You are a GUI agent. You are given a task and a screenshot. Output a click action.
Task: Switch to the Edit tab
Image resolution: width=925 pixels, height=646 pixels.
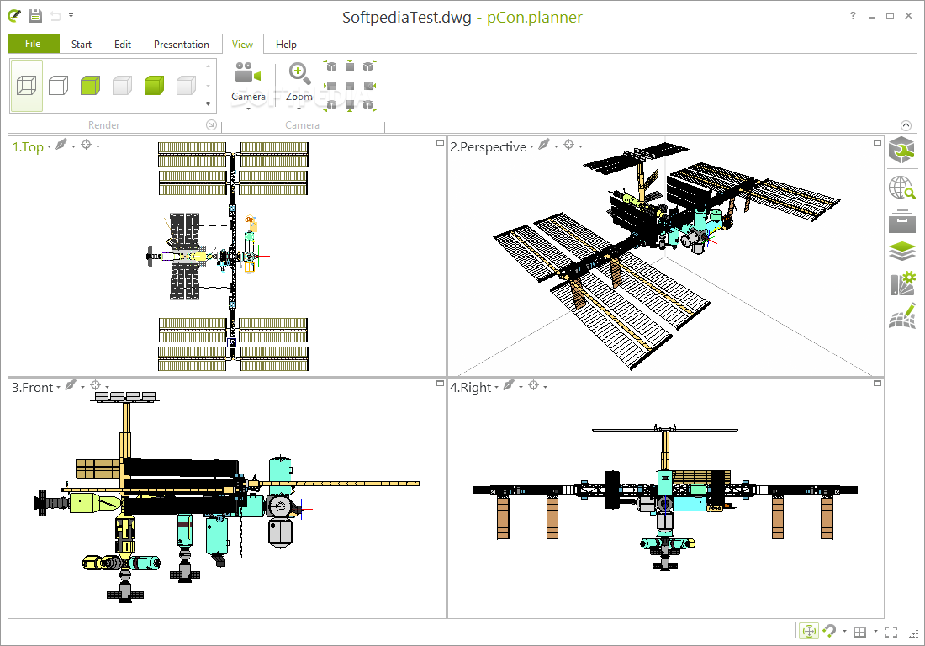tap(123, 45)
